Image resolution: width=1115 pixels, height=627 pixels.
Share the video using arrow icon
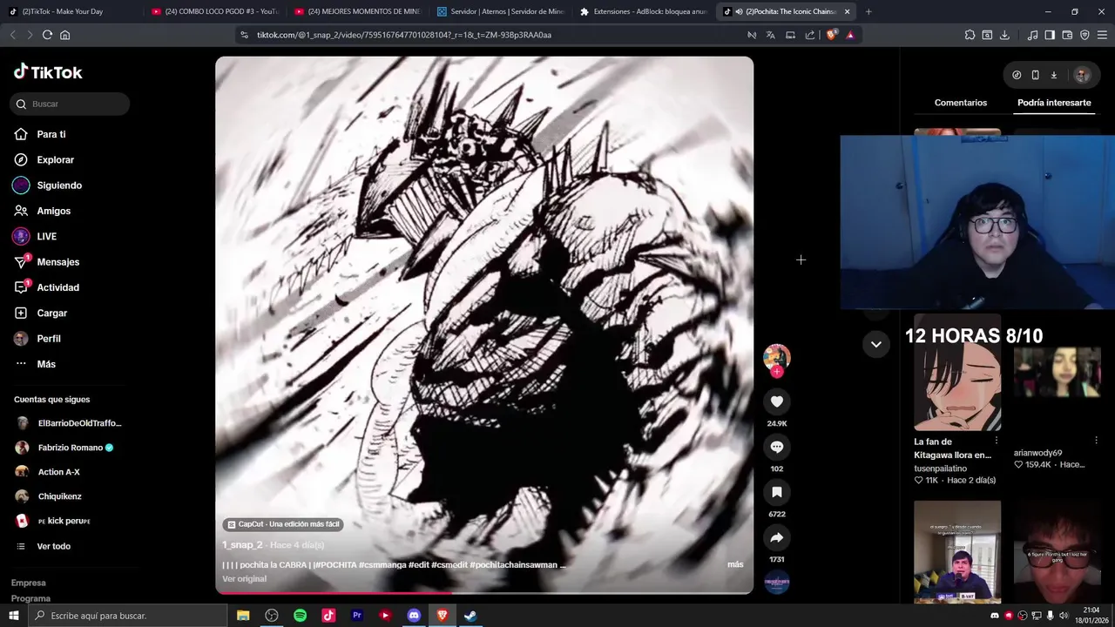click(776, 537)
